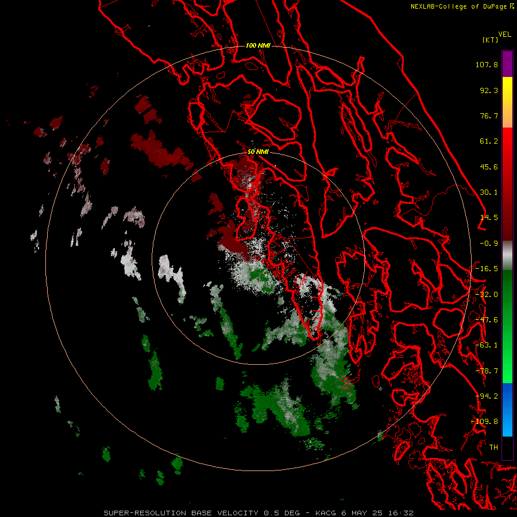This screenshot has width=517, height=517.
Task: Click the NEXLAB-College of DuPage label
Action: [458, 6]
